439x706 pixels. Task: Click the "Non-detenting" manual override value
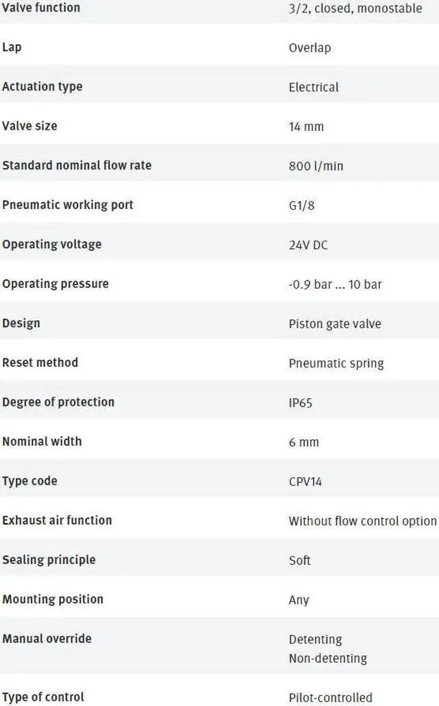coord(328,658)
